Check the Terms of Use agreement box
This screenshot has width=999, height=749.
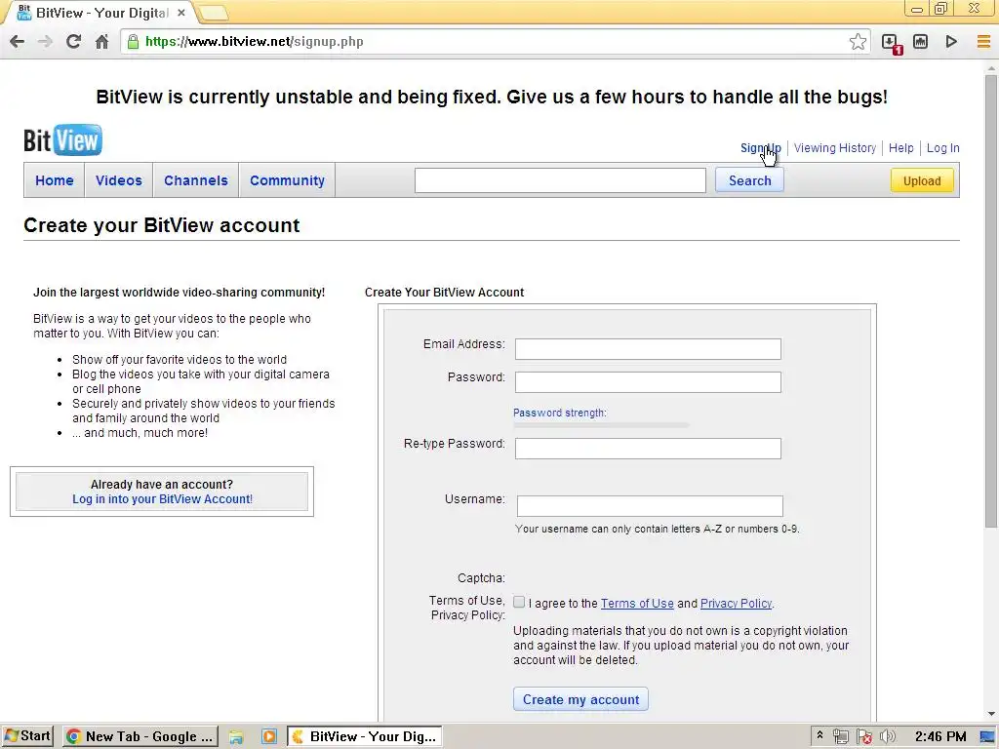click(519, 602)
